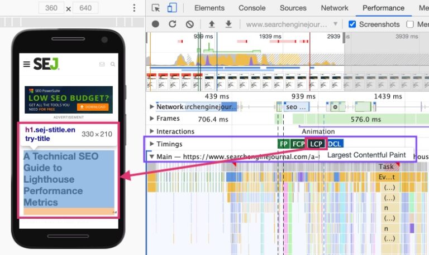Click the search magnifier in SEJ header
Image resolution: width=429 pixels, height=255 pixels.
113,64
